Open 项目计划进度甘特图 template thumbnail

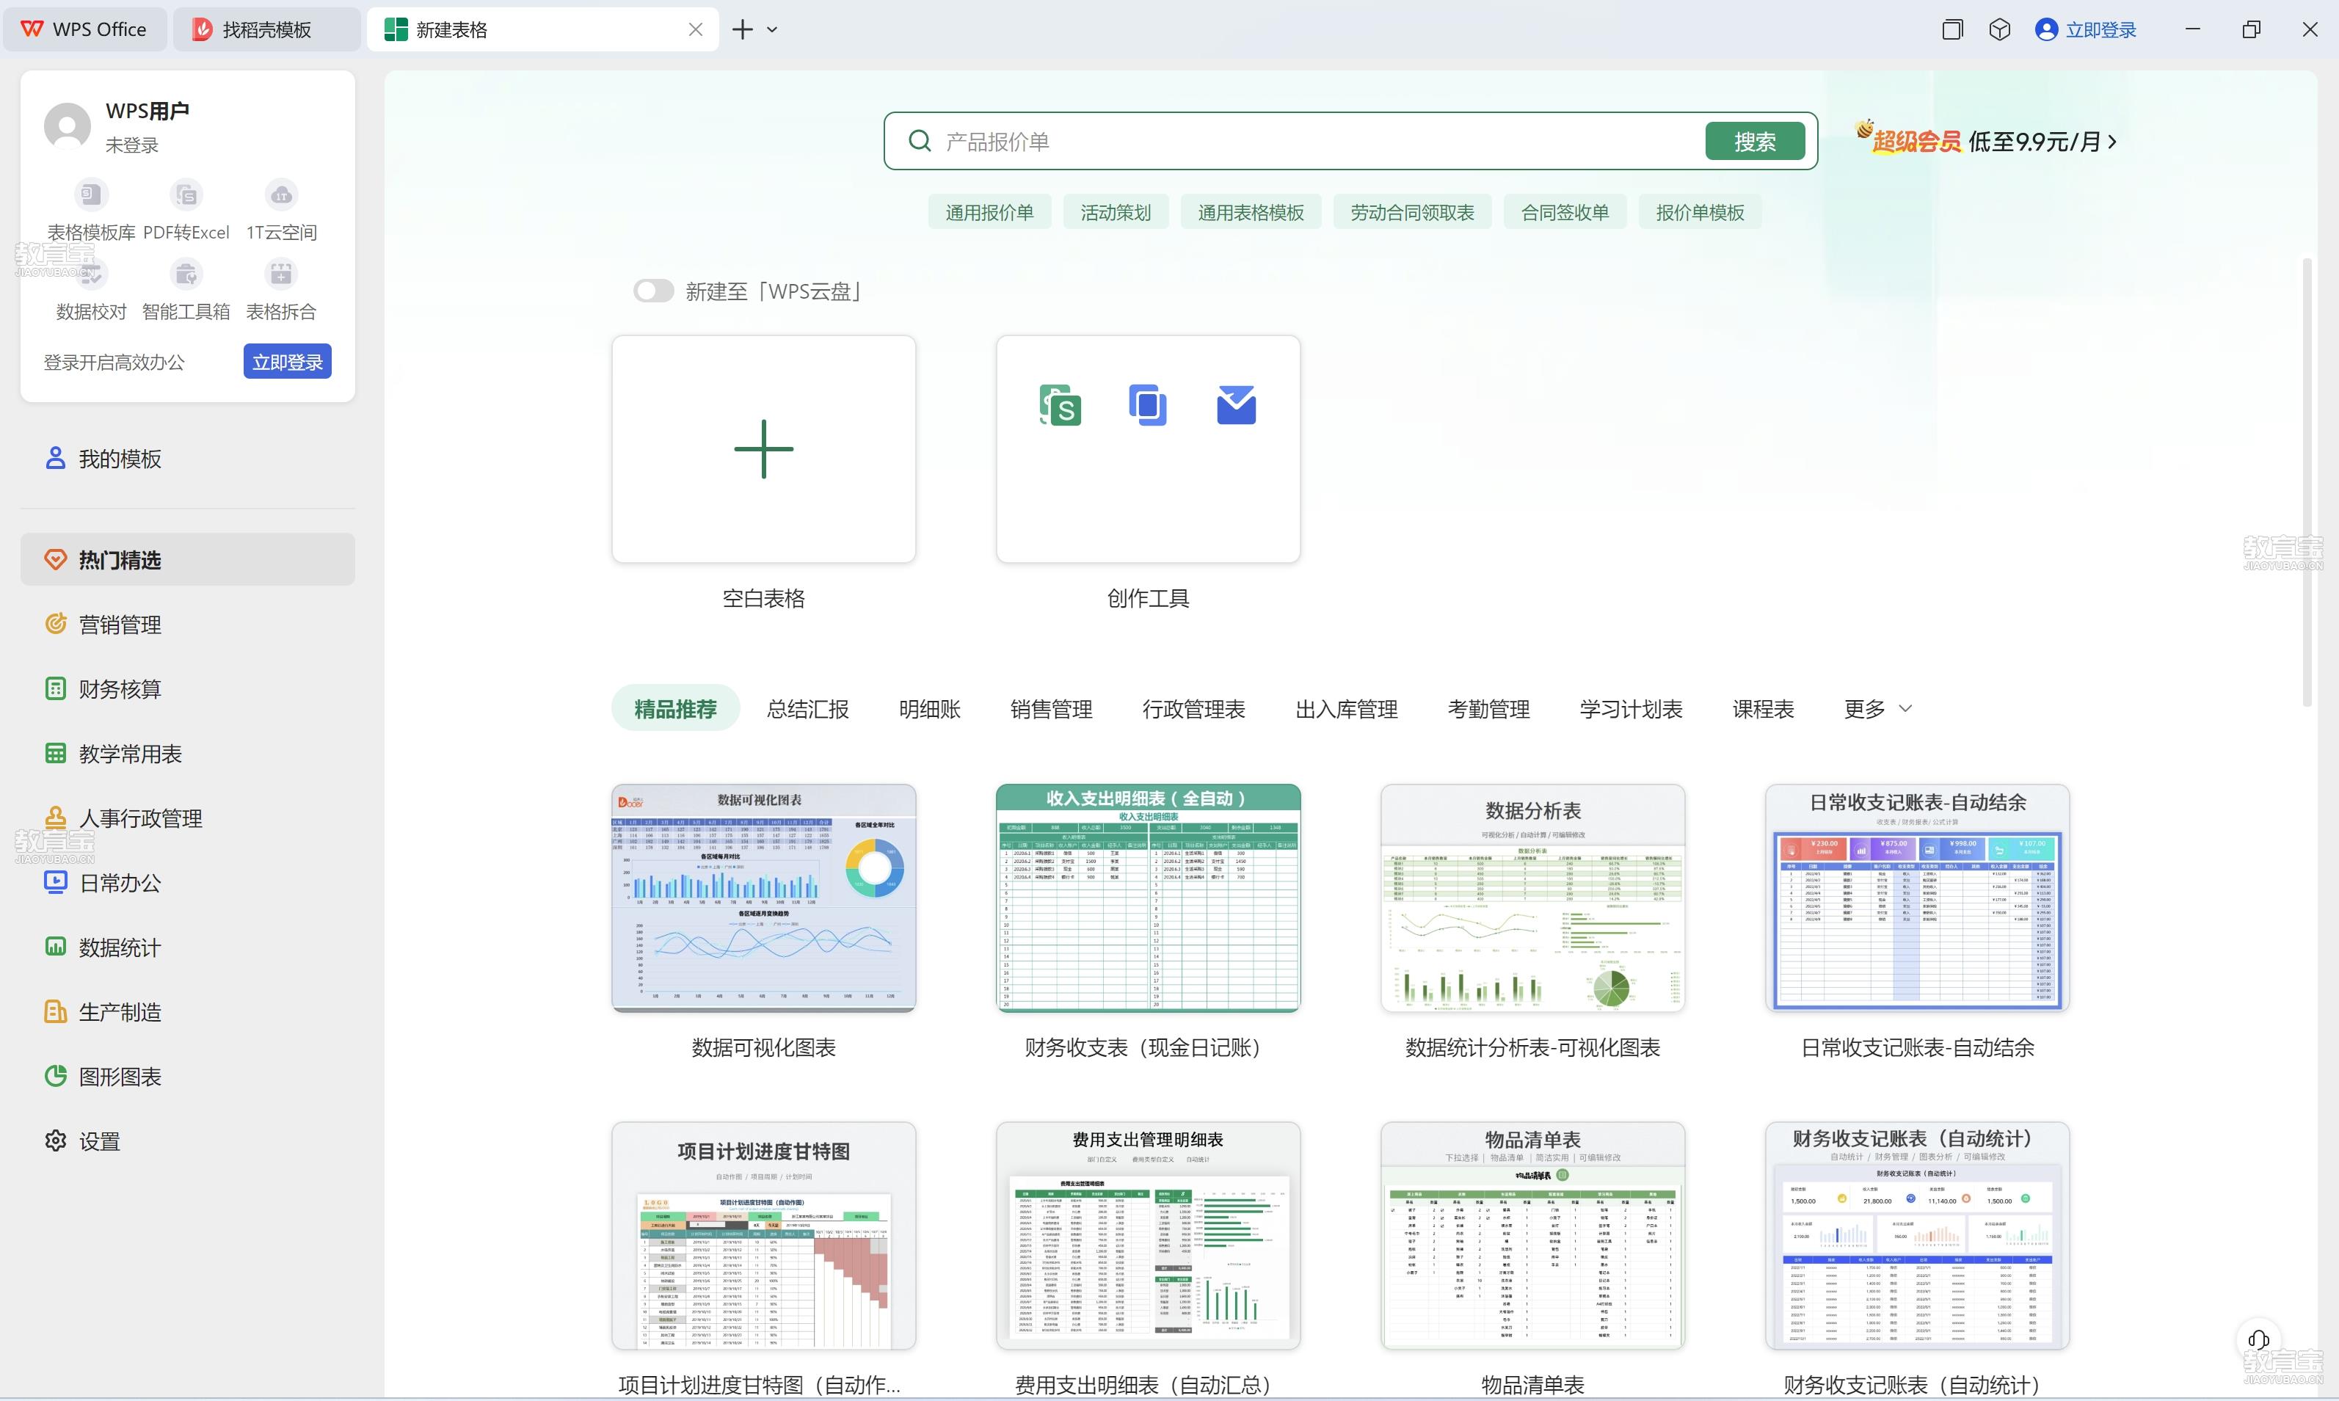click(763, 1236)
